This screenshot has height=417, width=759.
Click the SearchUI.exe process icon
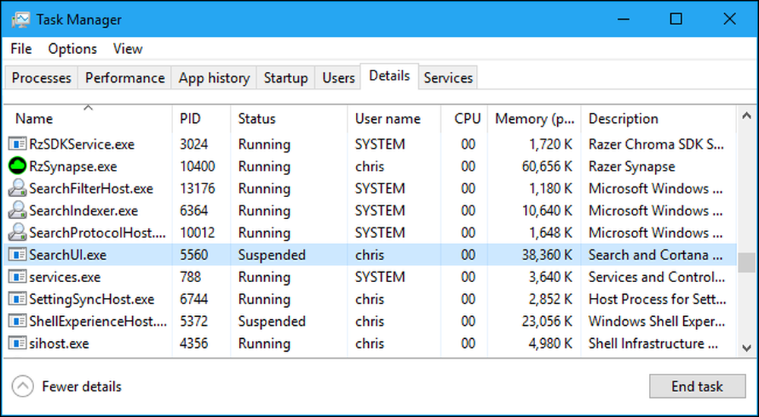[x=17, y=255]
